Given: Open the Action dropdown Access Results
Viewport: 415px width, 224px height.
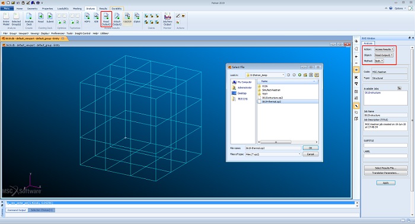Looking at the screenshot, I should [x=384, y=49].
